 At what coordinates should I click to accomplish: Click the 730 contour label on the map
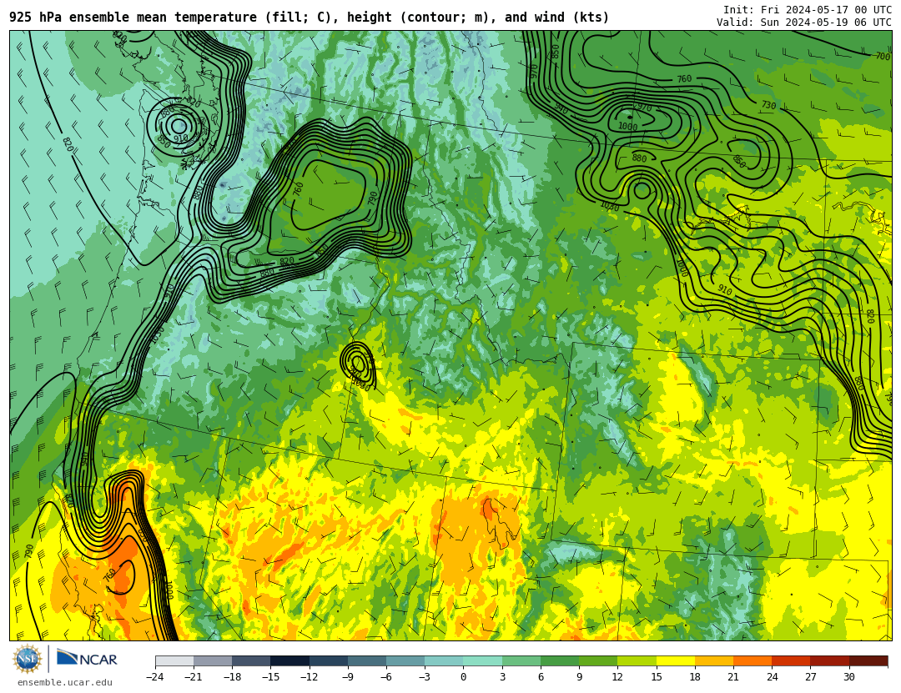point(768,105)
